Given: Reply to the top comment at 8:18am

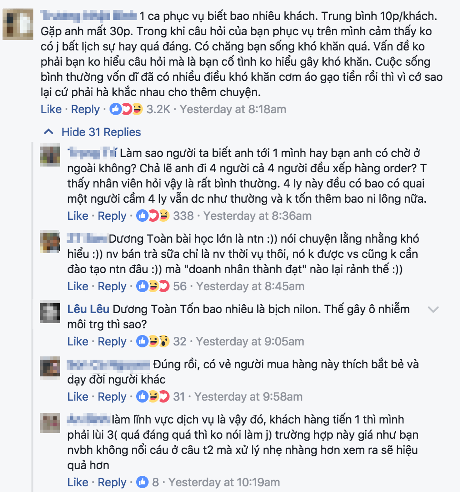Looking at the screenshot, I should pyautogui.click(x=85, y=109).
